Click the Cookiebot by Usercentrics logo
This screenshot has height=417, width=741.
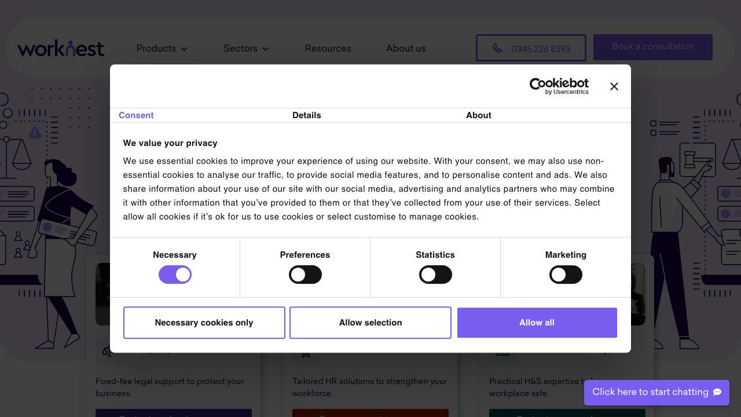(x=559, y=86)
